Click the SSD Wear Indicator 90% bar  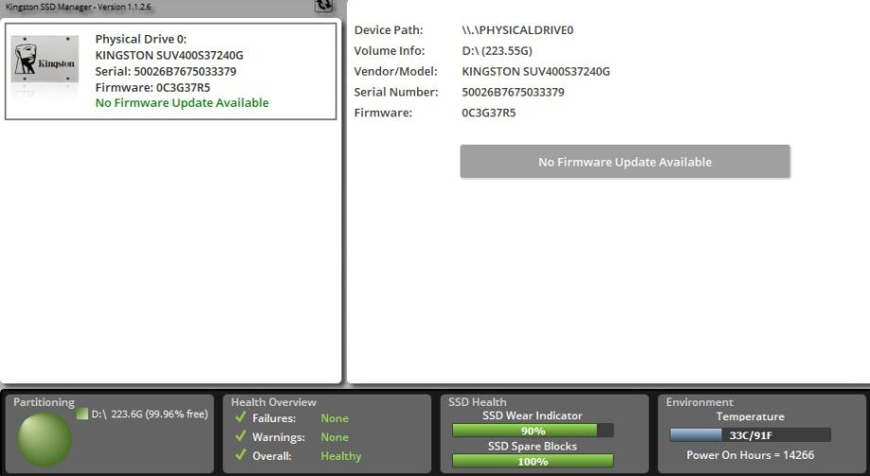532,431
